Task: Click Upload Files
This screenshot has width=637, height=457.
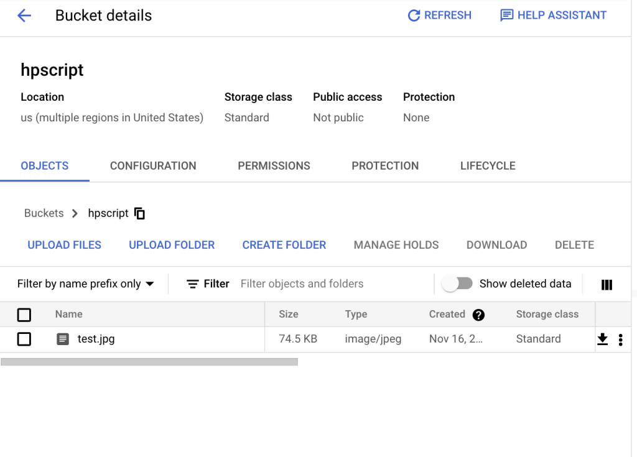Action: pyautogui.click(x=64, y=245)
